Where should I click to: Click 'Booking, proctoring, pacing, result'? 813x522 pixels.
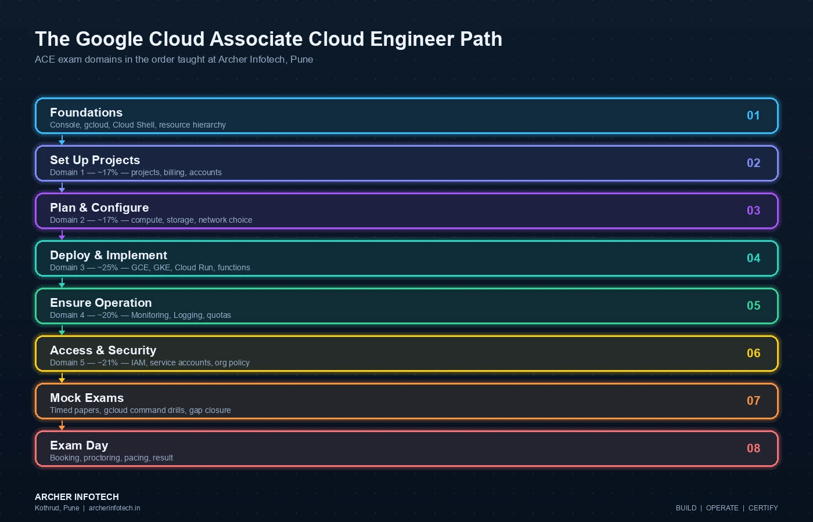(x=111, y=458)
